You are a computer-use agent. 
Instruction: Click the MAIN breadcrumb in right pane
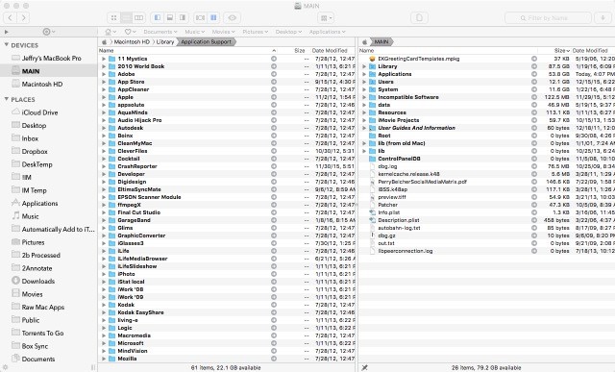click(x=381, y=42)
